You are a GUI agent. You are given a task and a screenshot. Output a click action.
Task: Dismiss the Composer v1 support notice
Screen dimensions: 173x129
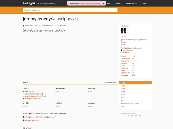[x=104, y=3]
